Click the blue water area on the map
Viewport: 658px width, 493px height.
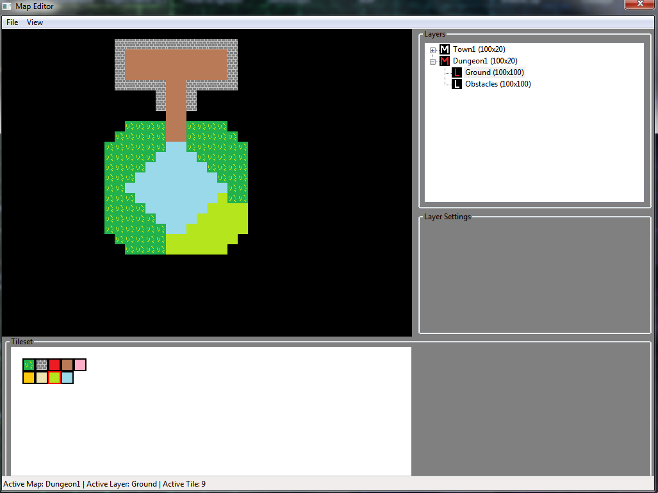[176, 186]
